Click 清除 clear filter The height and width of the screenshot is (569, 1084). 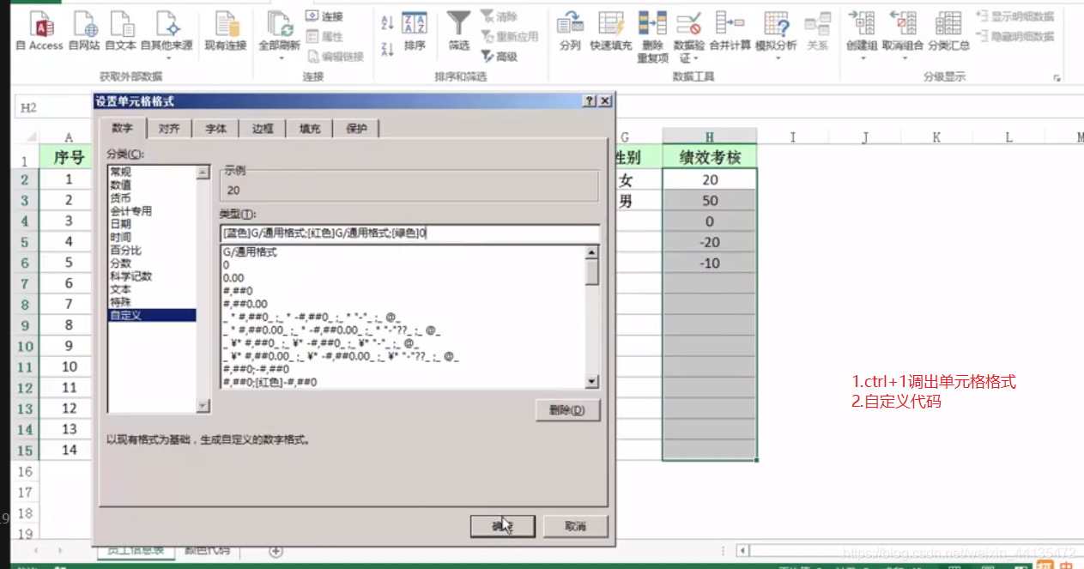coord(500,16)
